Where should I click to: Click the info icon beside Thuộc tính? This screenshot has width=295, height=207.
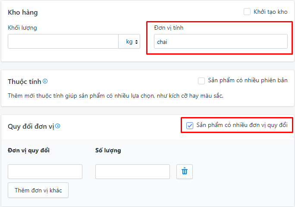pos(45,81)
